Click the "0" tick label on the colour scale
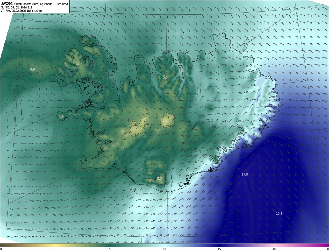The height and width of the screenshot is (251, 329). (1, 249)
